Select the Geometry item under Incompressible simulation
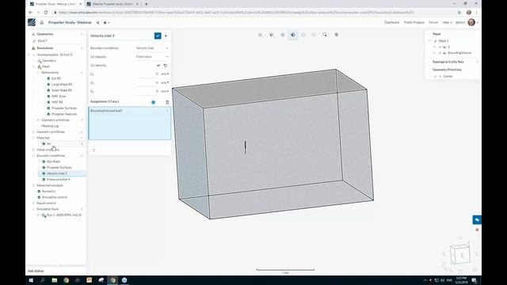The image size is (507, 285). pyautogui.click(x=49, y=61)
